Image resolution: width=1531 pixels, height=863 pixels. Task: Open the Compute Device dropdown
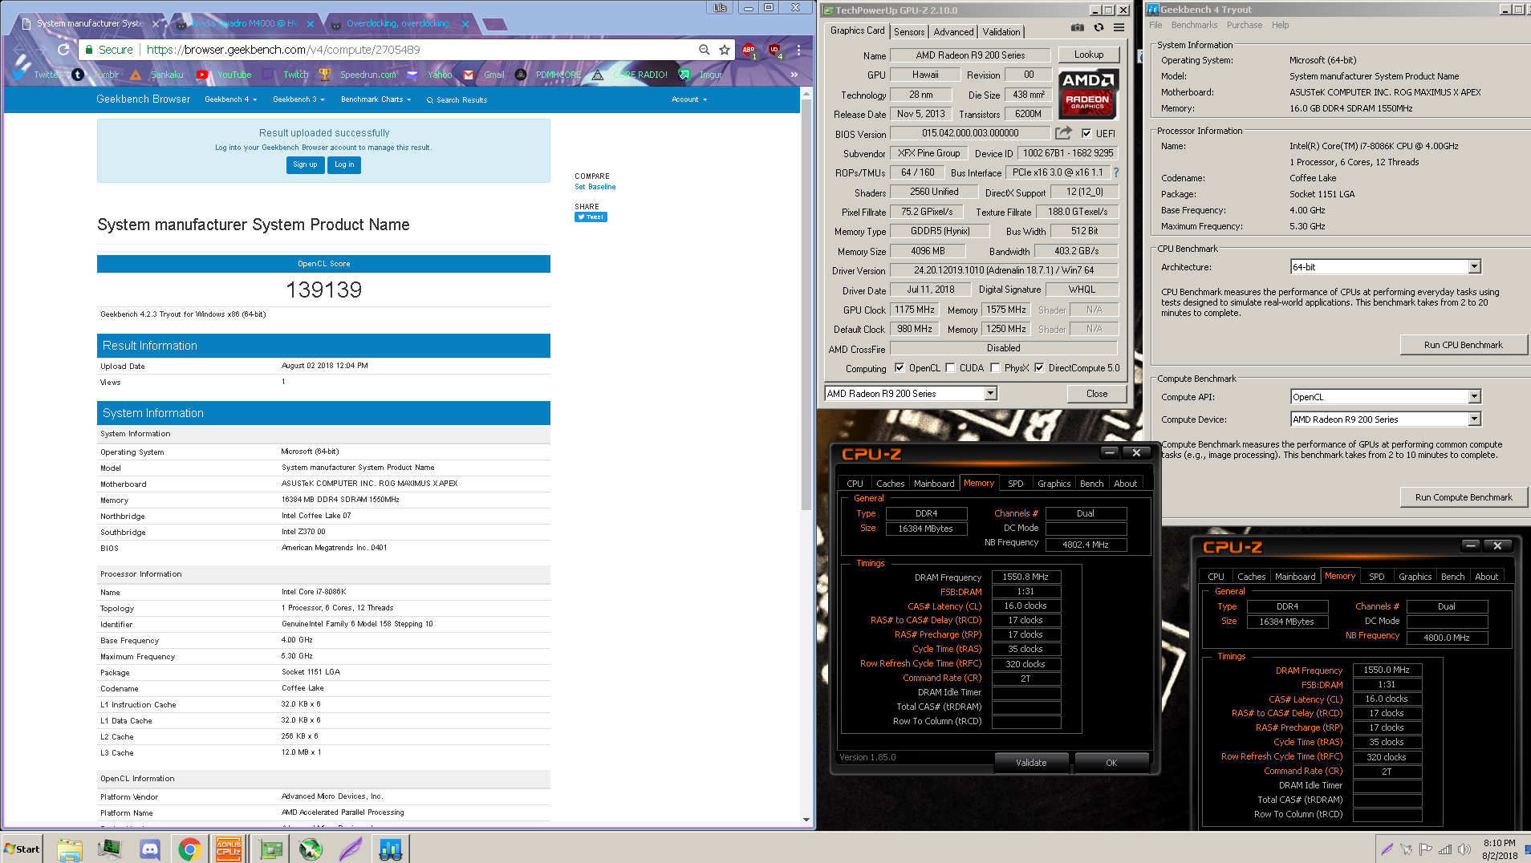coord(1474,419)
